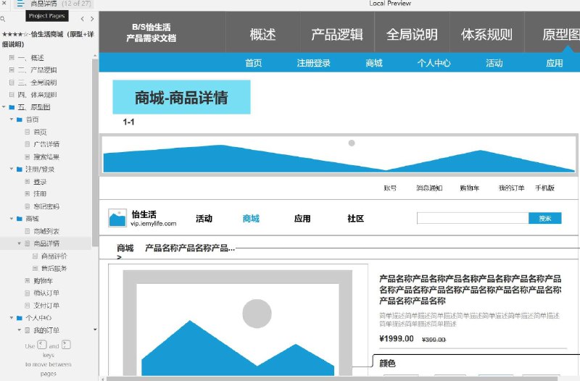
Task: Select the 搜索结果 page in sitemap
Action: pos(46,156)
